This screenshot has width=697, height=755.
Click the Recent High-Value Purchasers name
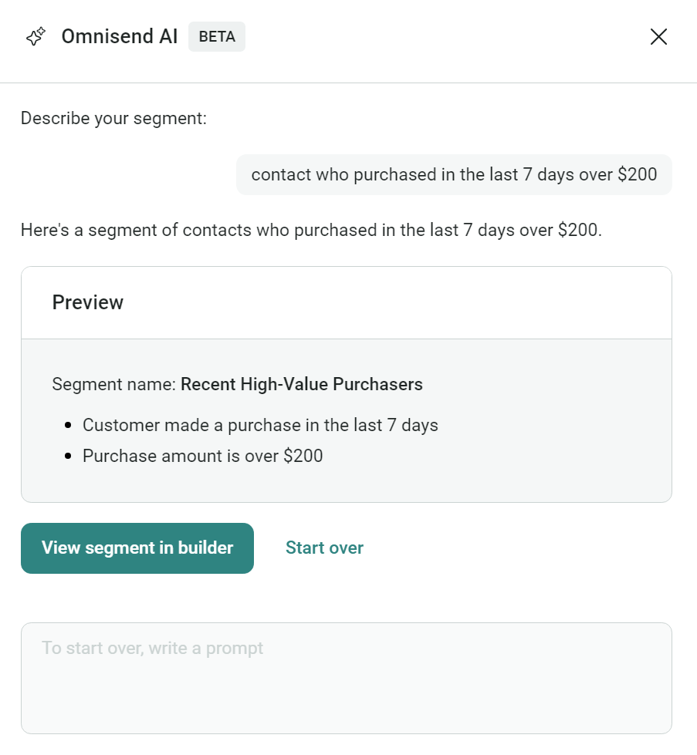pyautogui.click(x=302, y=384)
